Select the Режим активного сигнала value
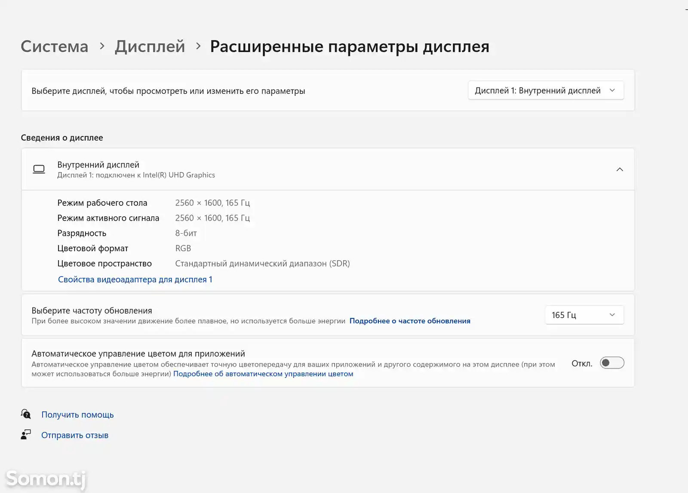This screenshot has width=688, height=493. click(x=212, y=218)
